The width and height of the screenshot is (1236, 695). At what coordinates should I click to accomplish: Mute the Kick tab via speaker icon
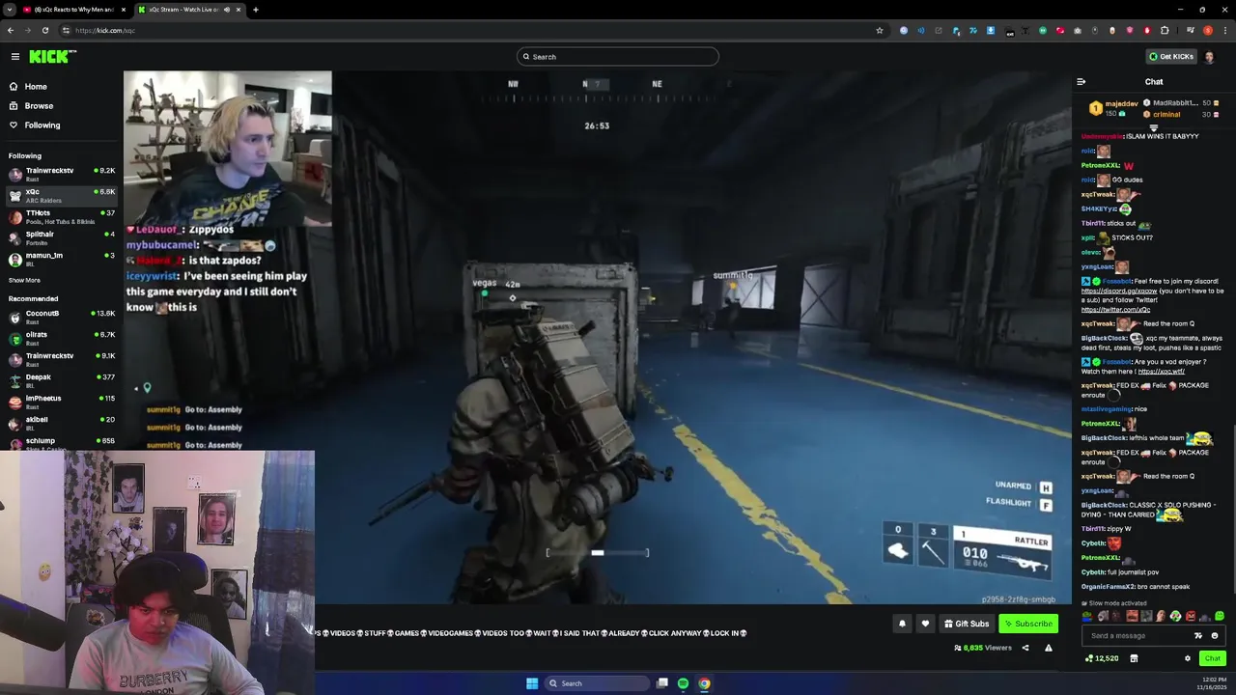tap(227, 10)
